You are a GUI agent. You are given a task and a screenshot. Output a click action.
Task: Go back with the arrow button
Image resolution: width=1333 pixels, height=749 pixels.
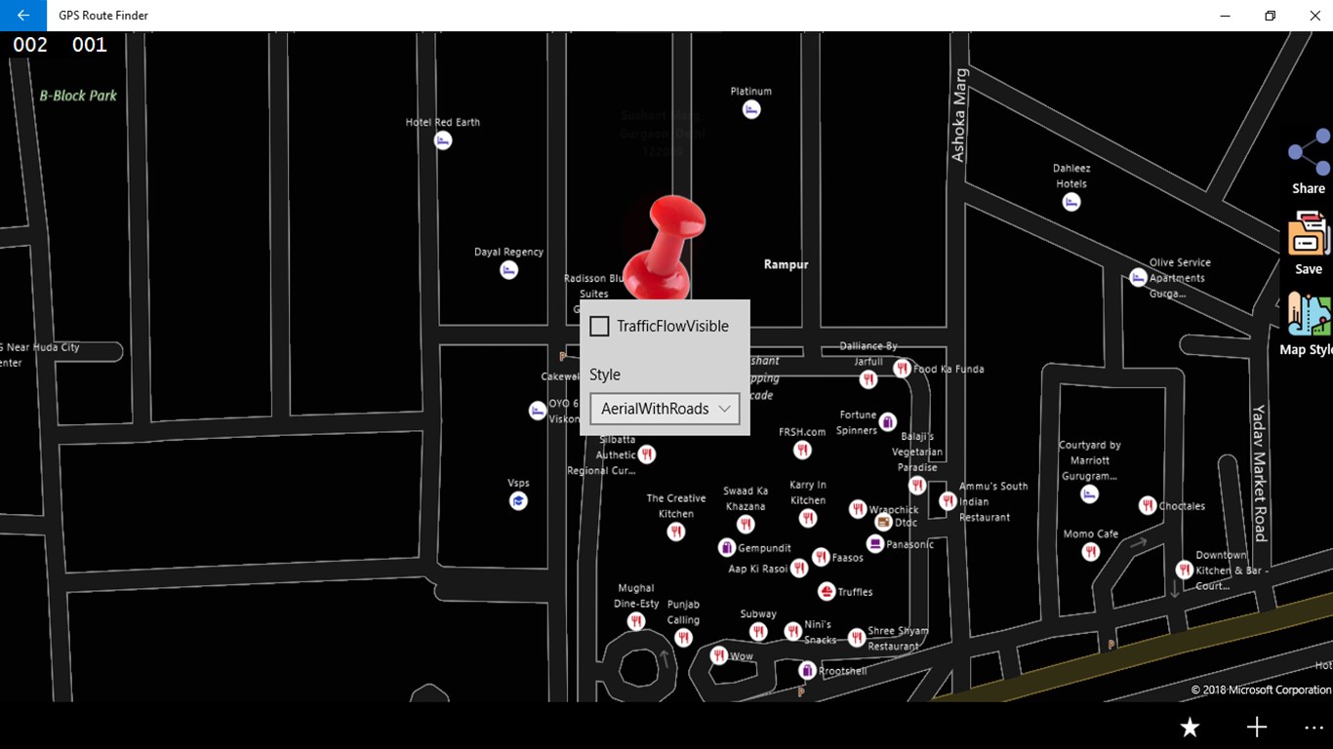tap(23, 16)
